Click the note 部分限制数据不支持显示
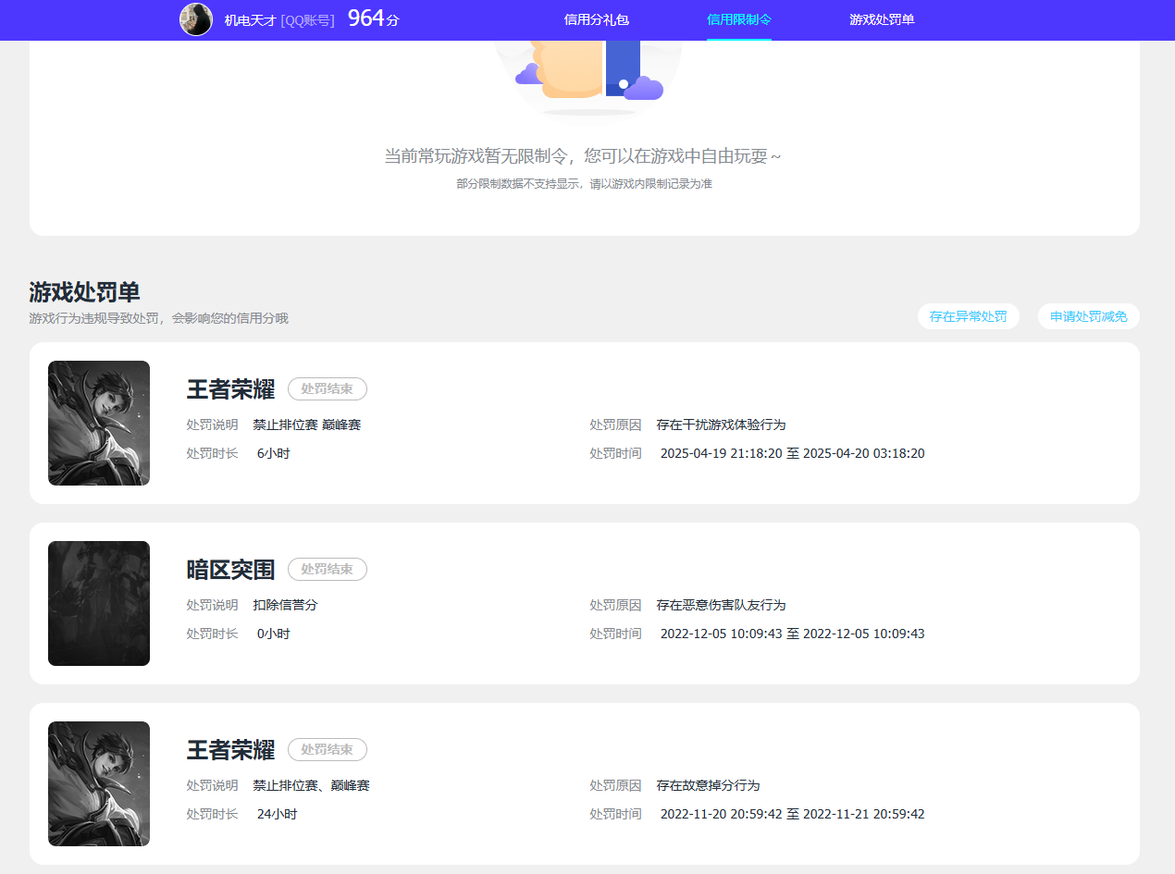1175x874 pixels. pyautogui.click(x=584, y=184)
